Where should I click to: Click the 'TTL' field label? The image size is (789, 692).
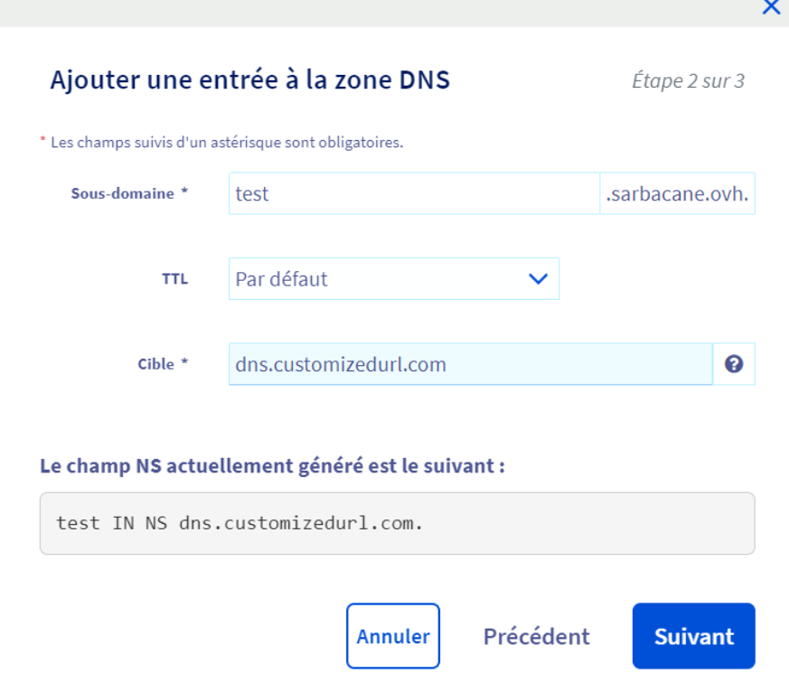(174, 279)
